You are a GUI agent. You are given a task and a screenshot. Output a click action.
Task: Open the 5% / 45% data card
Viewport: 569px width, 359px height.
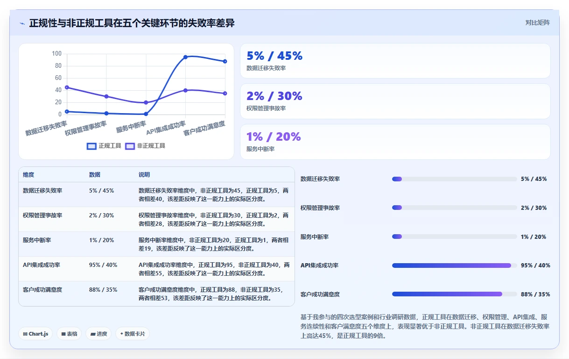395,61
